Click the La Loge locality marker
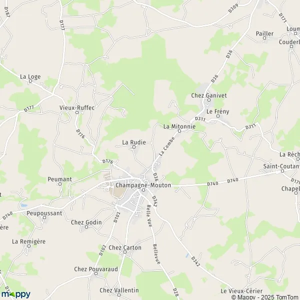The width and height of the screenshot is (300, 300). pos(30,81)
